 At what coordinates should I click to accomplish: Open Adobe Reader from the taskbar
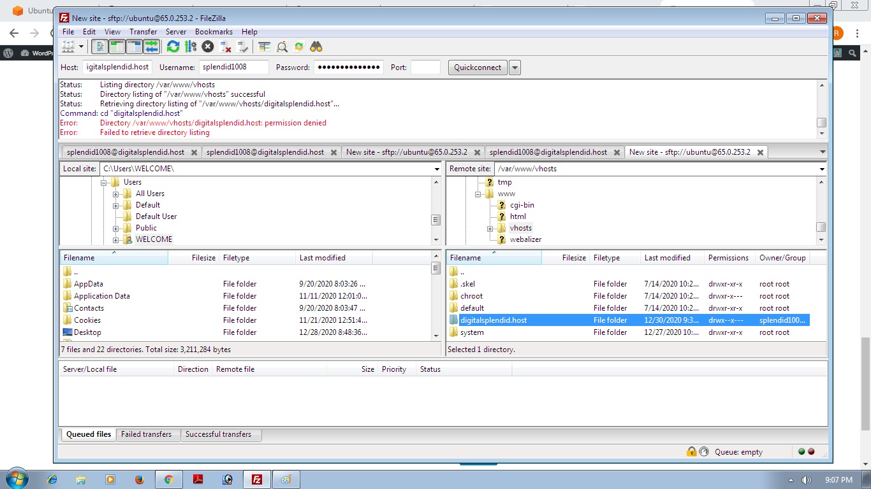click(198, 479)
